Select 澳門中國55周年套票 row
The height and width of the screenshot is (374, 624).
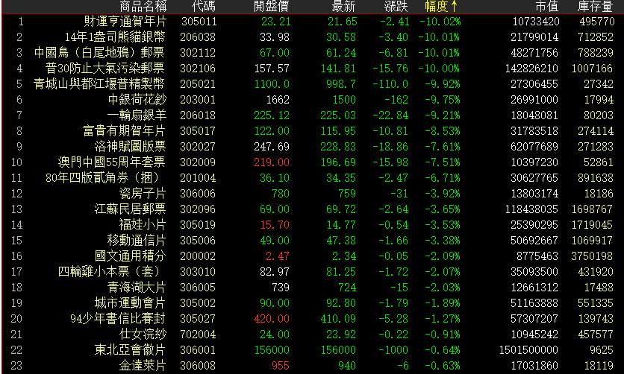tap(312, 162)
